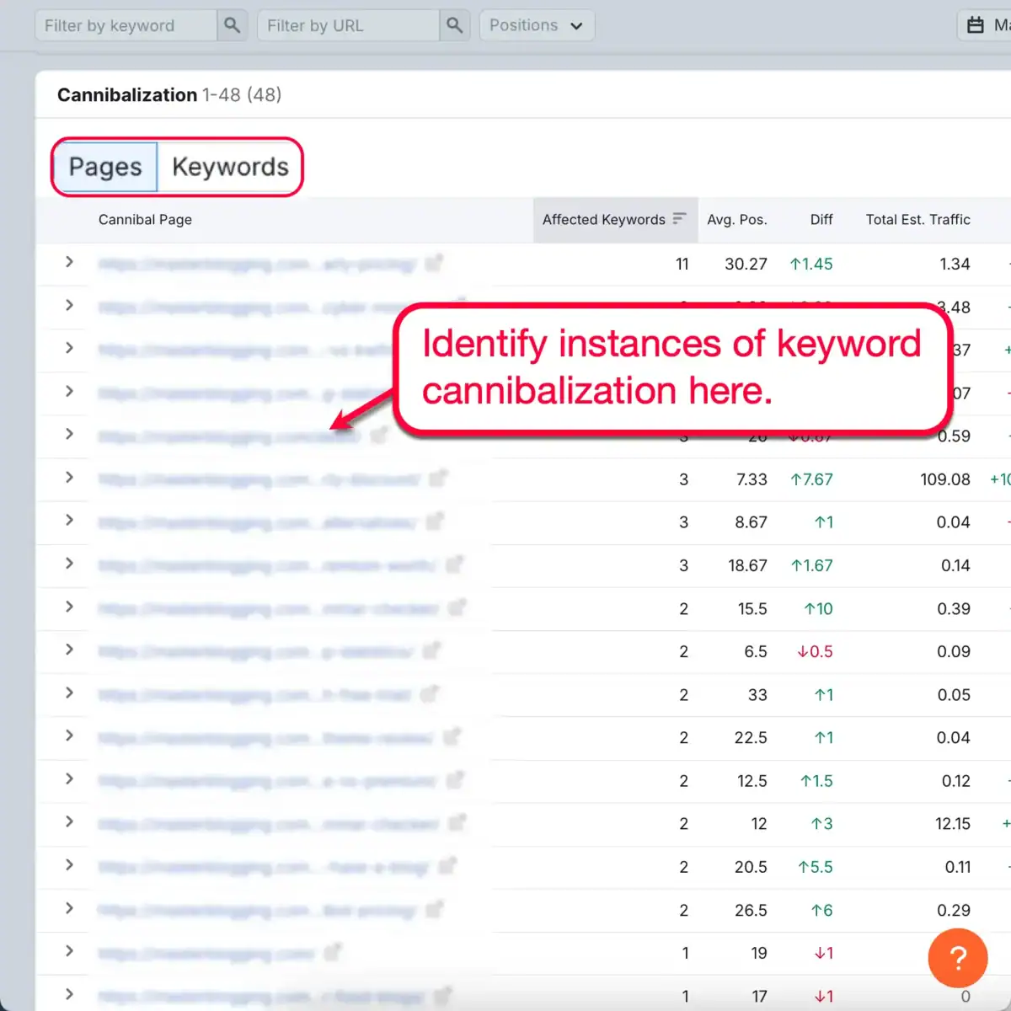1011x1011 pixels.
Task: Open external link icon in Avg. Pos. 19 row
Action: point(333,953)
